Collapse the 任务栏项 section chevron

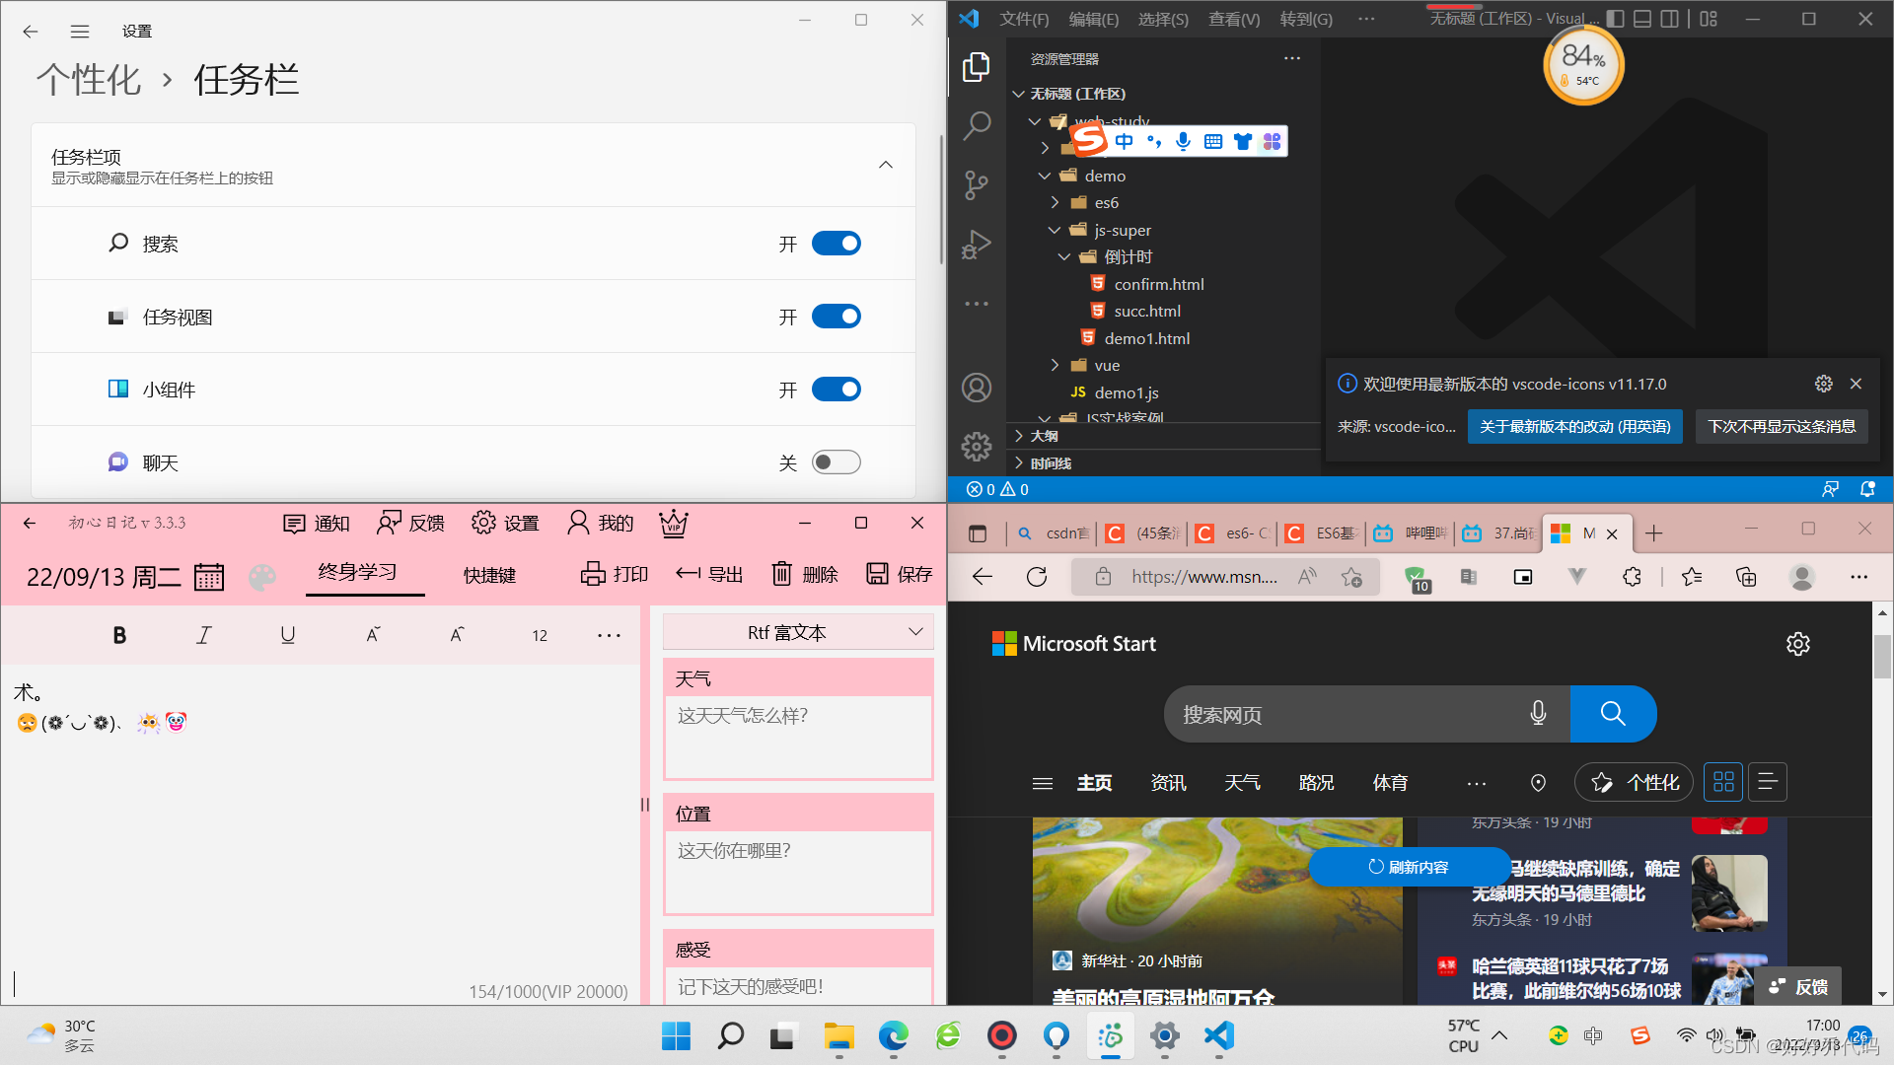click(x=885, y=166)
